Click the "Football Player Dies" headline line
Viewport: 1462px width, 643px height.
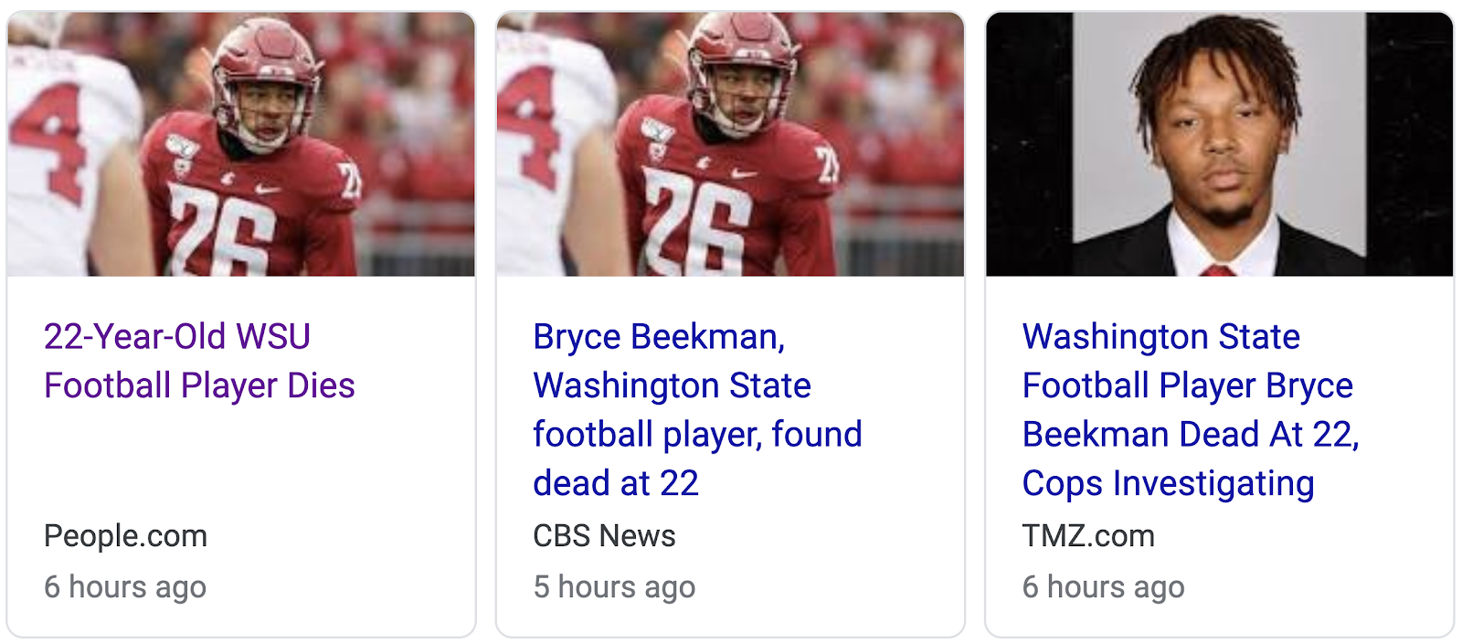[199, 385]
